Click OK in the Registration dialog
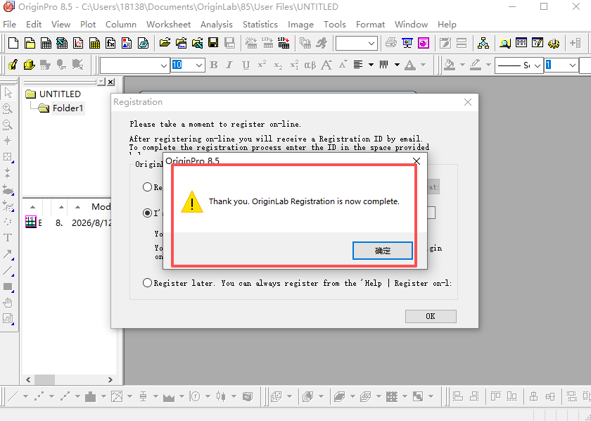 pos(431,316)
